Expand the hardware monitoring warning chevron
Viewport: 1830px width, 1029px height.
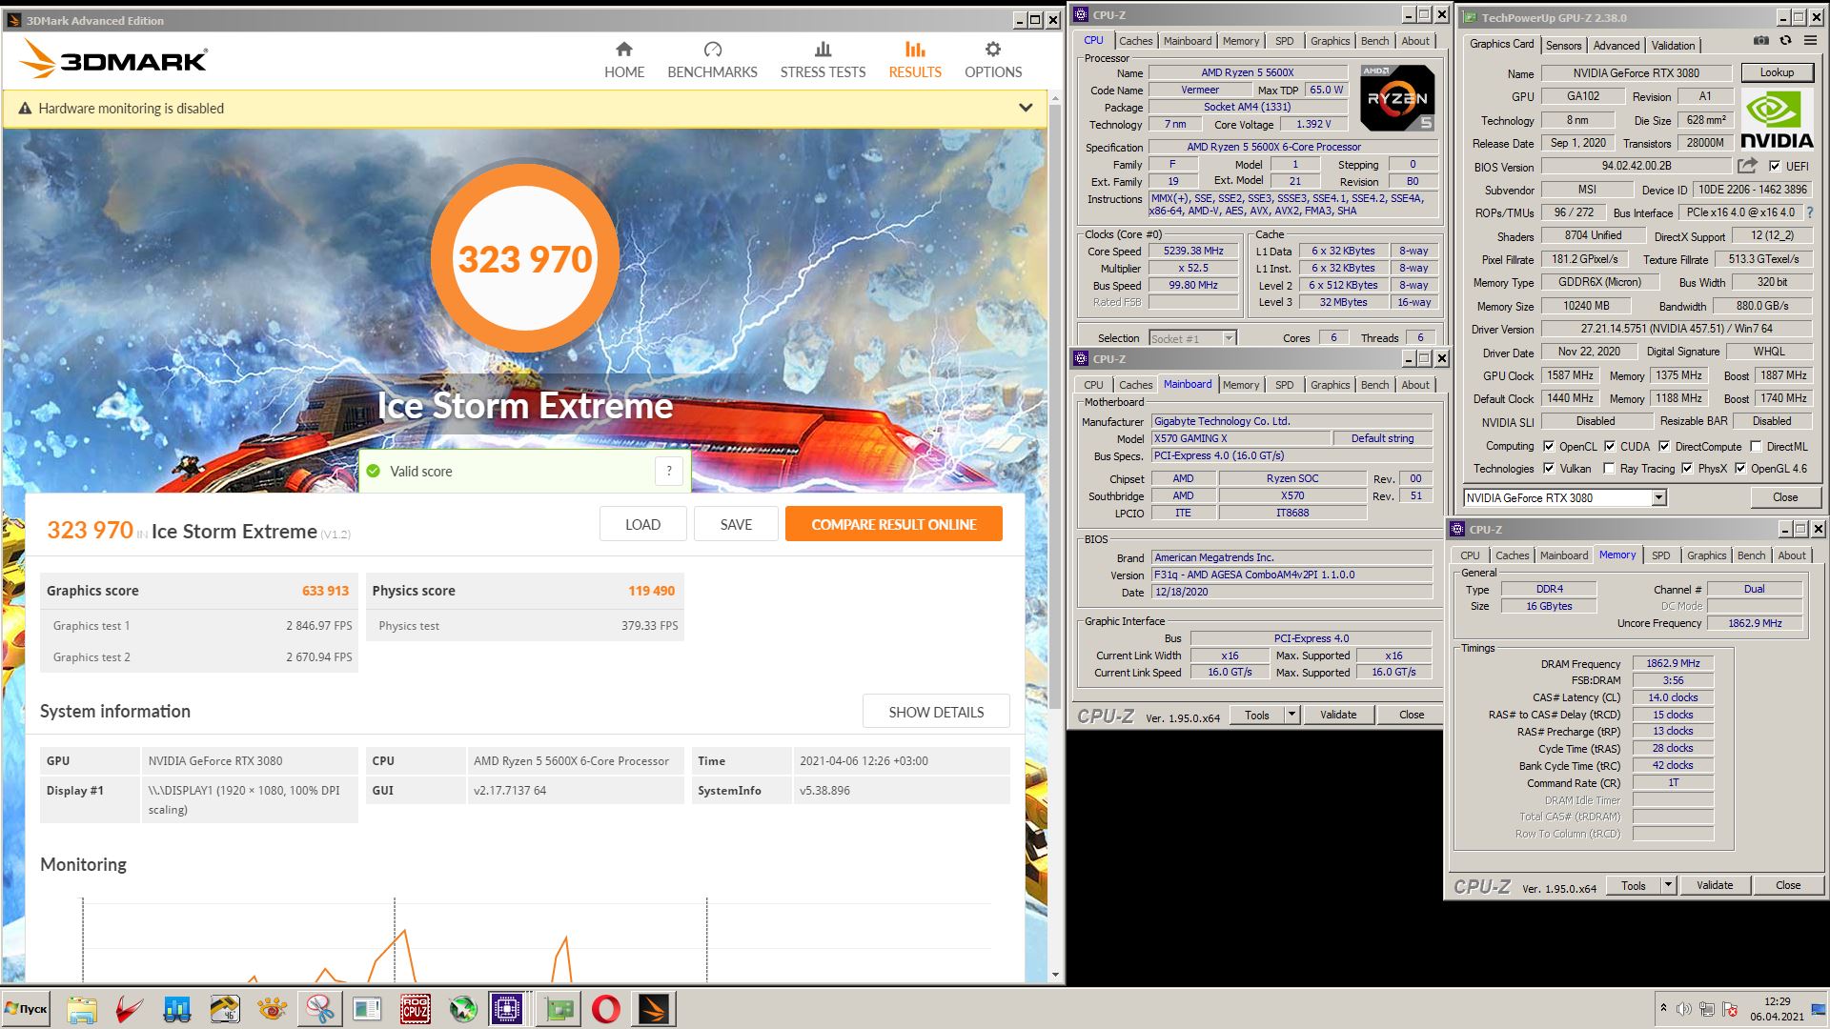tap(1026, 108)
